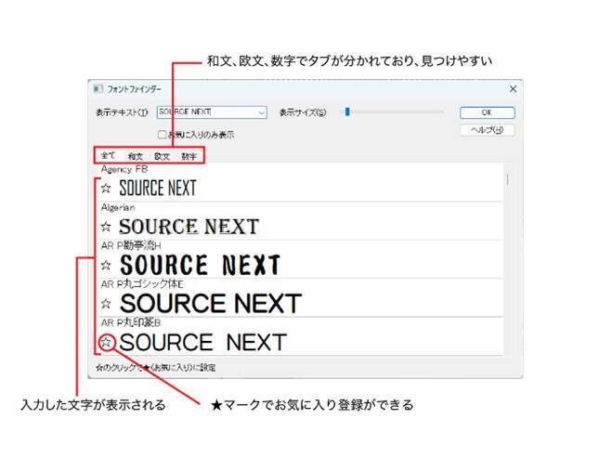Click the star next to AR P丸印篆B sample
This screenshot has height=458, width=611.
coord(106,342)
